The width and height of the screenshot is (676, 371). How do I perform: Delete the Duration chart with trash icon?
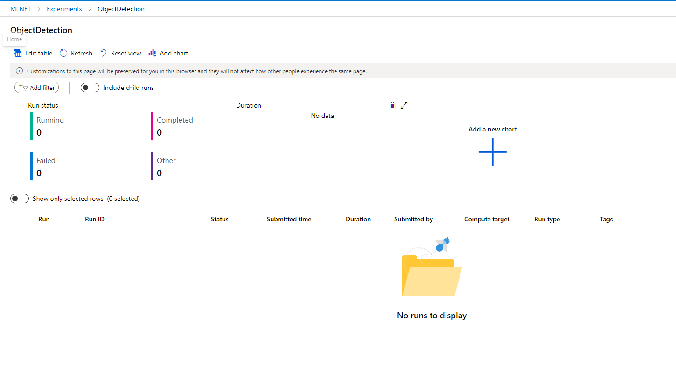392,105
